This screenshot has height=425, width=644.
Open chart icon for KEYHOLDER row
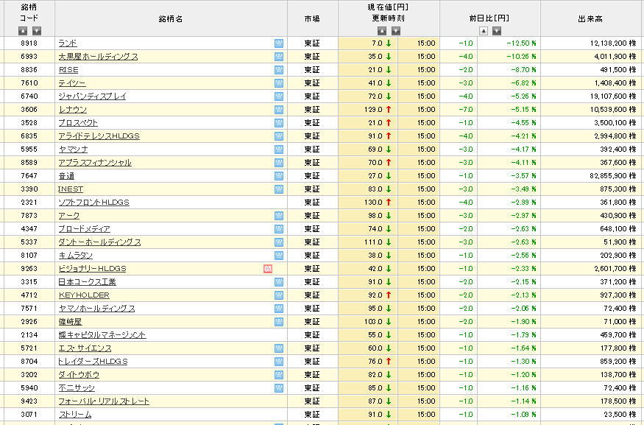(x=279, y=295)
